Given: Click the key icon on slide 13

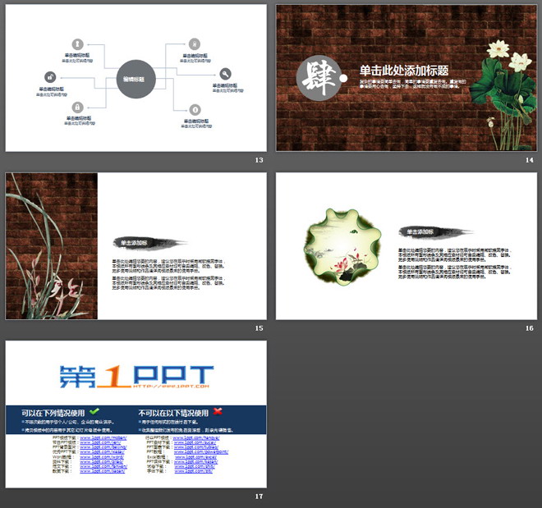Looking at the screenshot, I should click(225, 74).
